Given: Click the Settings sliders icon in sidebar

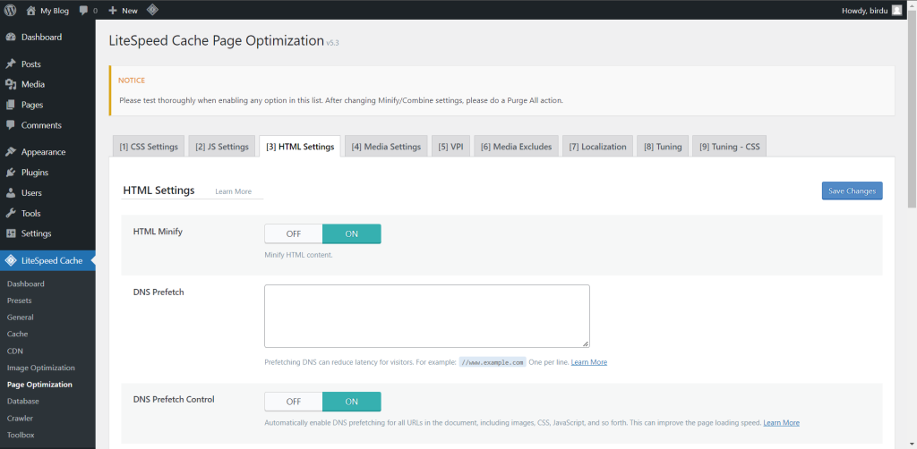Looking at the screenshot, I should point(11,233).
